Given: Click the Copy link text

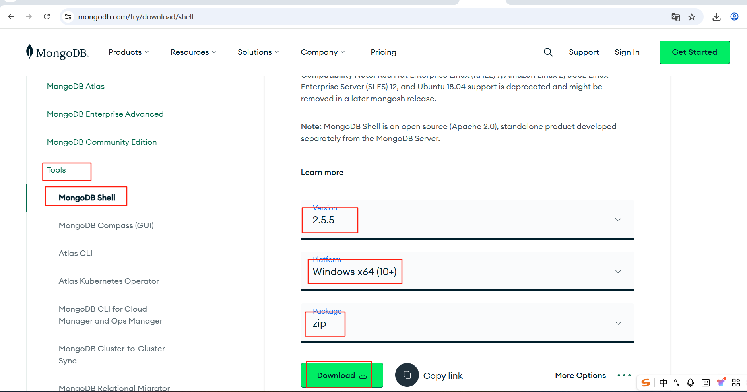Looking at the screenshot, I should point(443,376).
